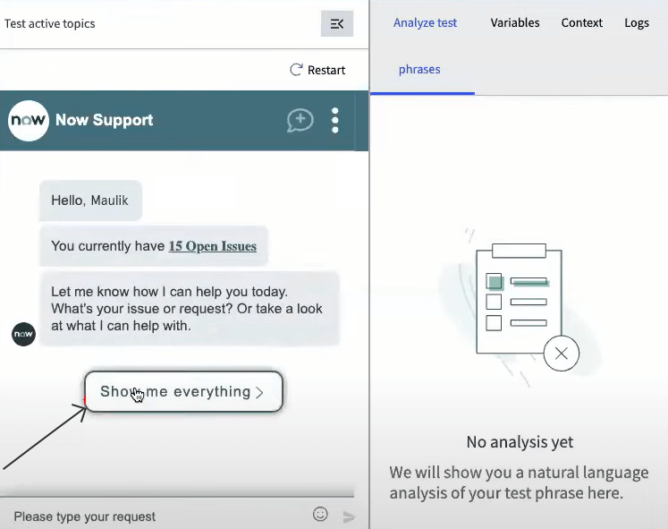Open the 15 Open Issues link

coord(213,246)
